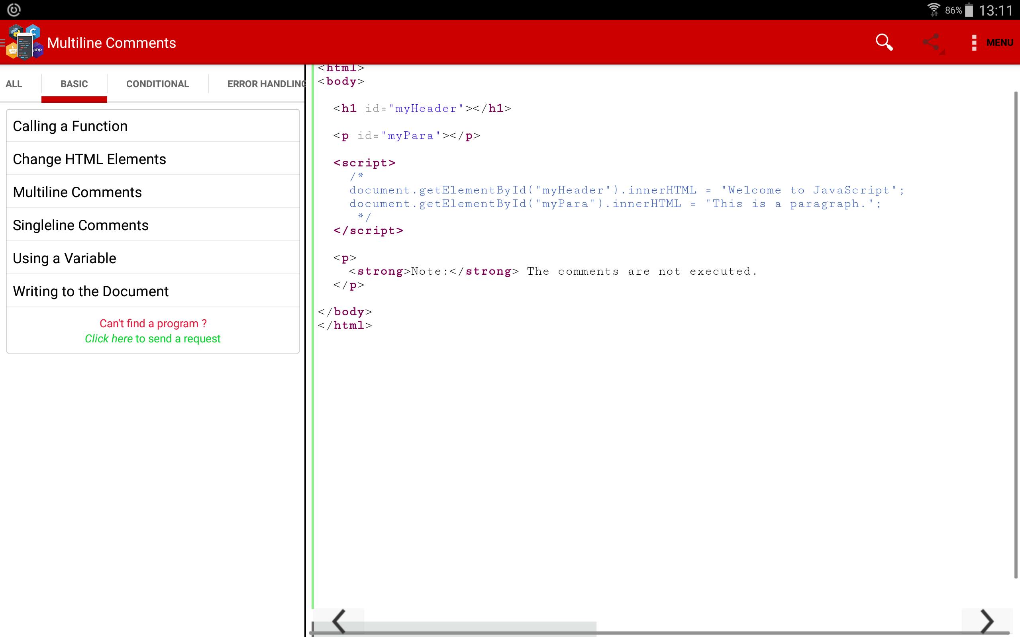Click the closing </body> tag
This screenshot has height=637, width=1020.
tap(345, 312)
